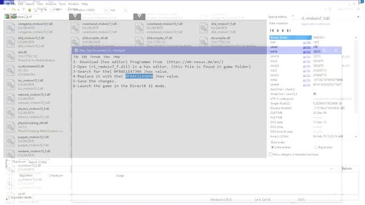Click the d3dcompiler_47.dll file icon
Viewport: 365px width, 205px height.
(139, 42)
